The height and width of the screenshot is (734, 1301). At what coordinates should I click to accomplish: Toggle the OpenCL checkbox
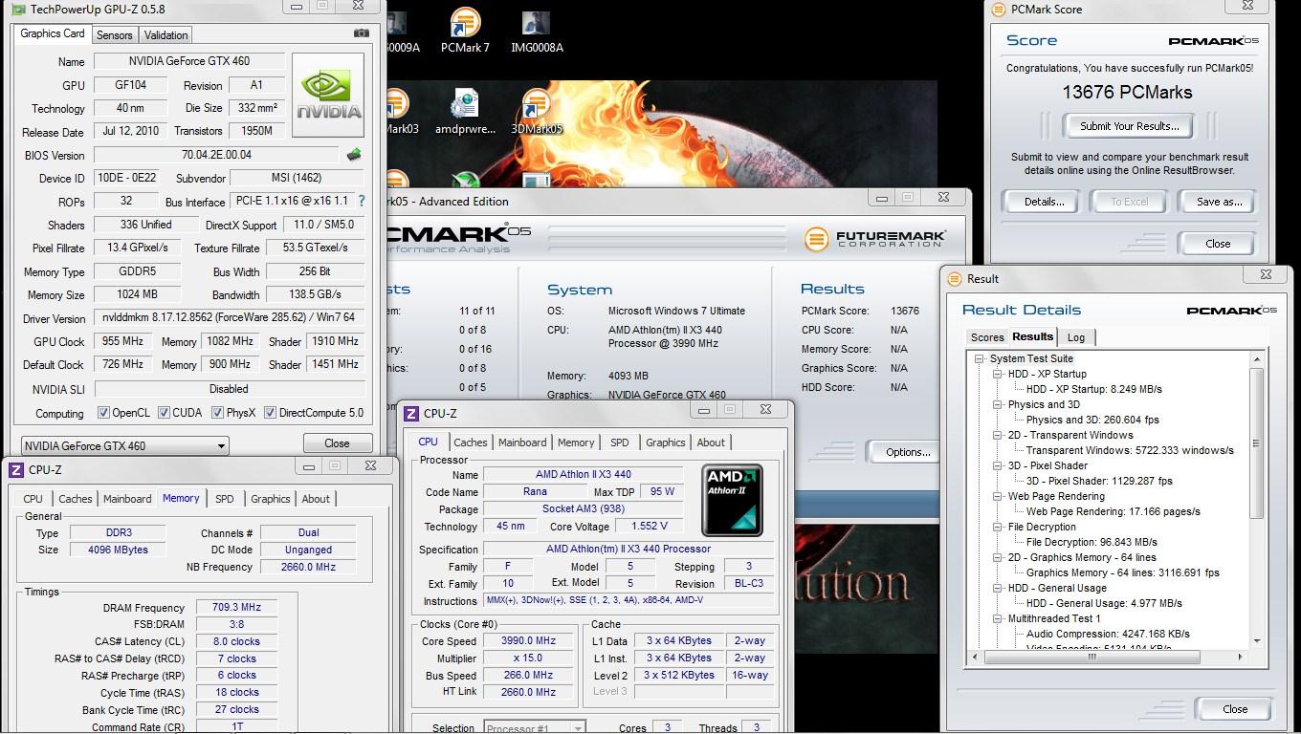point(103,413)
